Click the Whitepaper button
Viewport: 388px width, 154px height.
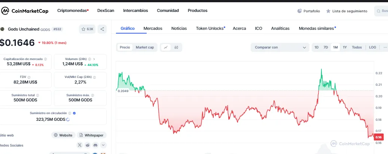coord(92,135)
